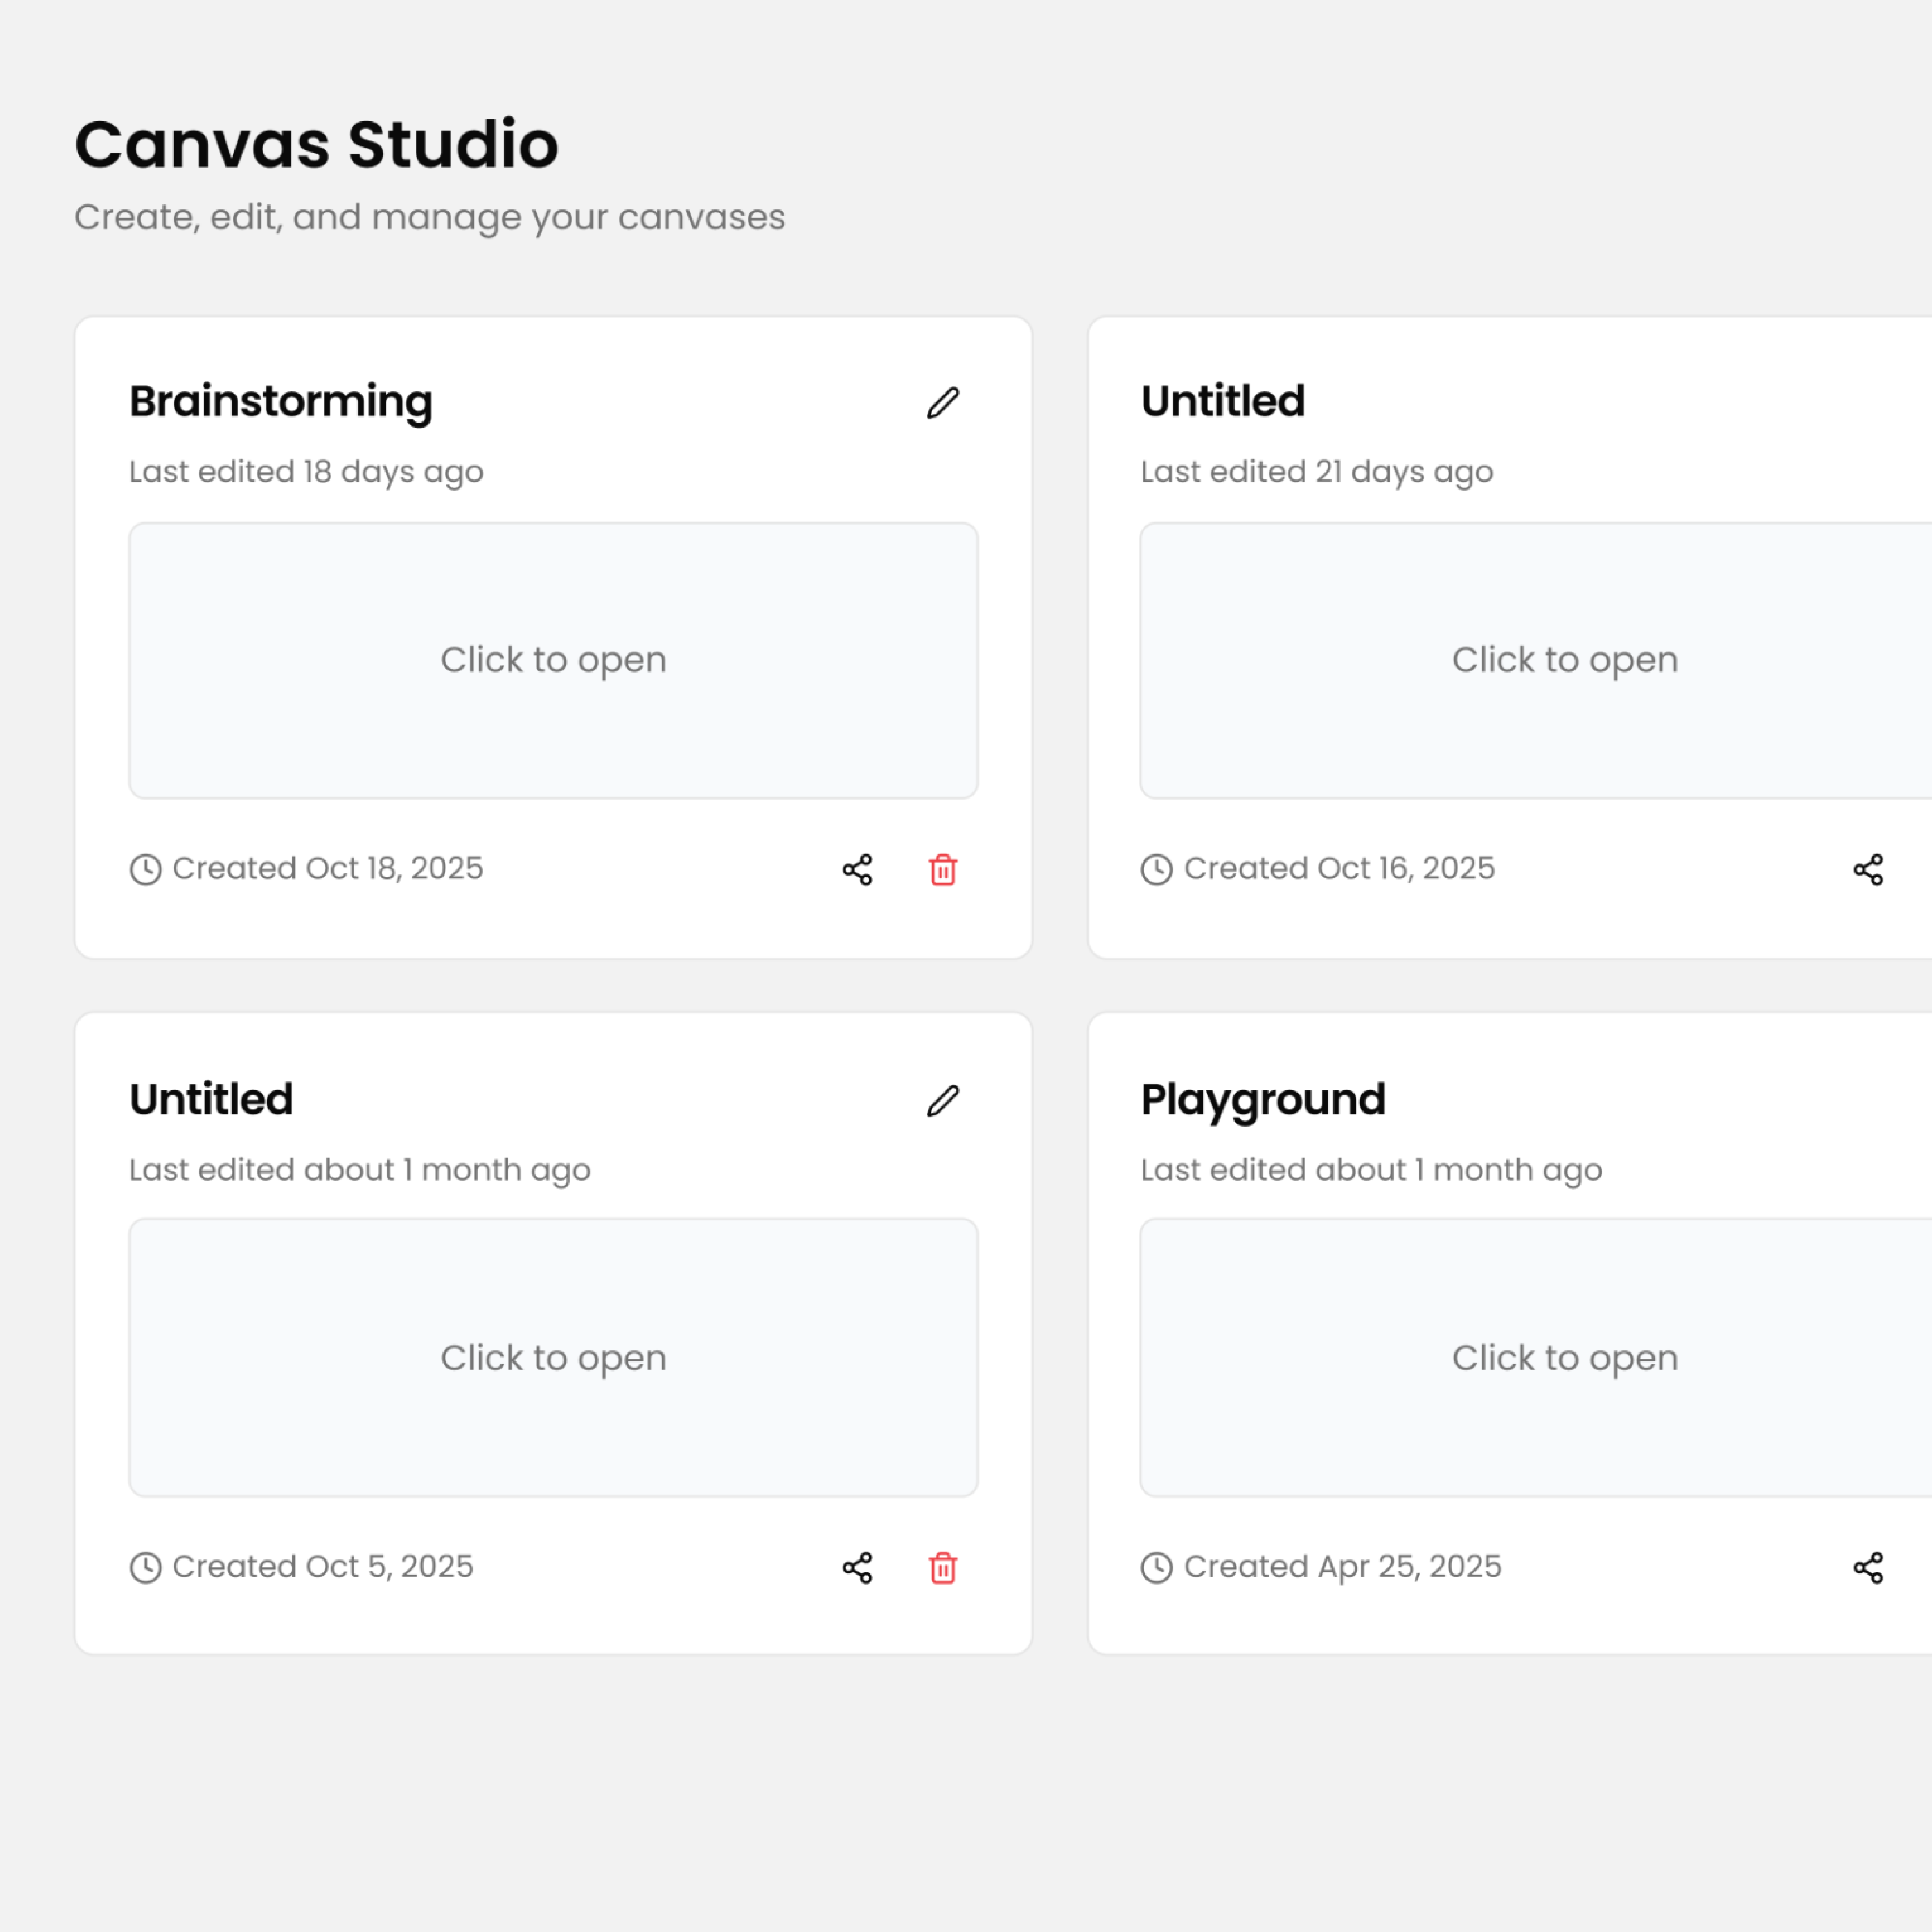Share the canvas created Oct 5, 2025

pos(857,1567)
